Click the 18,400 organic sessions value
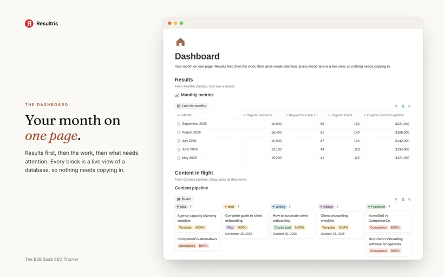The image size is (444, 277). 276,133
